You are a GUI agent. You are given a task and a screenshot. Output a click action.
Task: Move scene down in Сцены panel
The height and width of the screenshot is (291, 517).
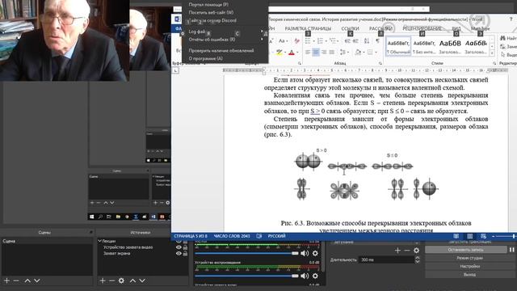[x=37, y=280]
